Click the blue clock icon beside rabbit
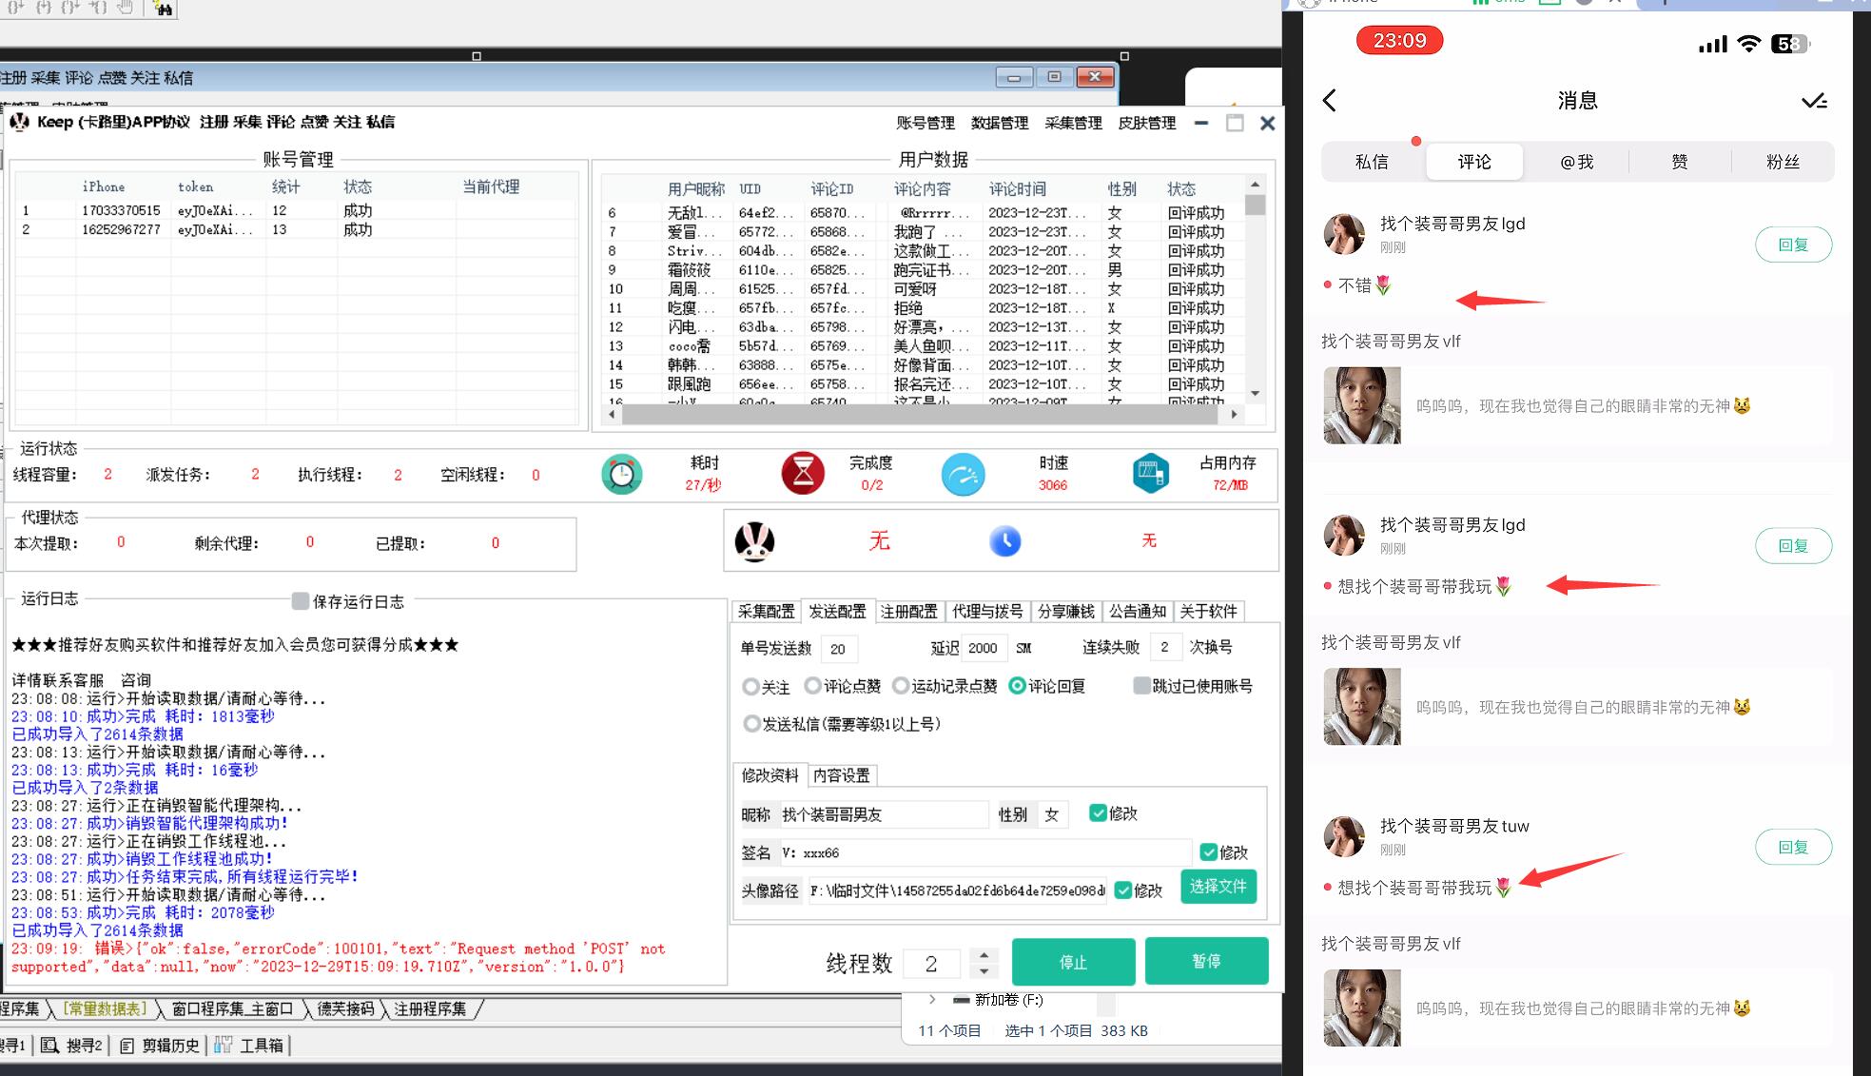1871x1076 pixels. pyautogui.click(x=1004, y=541)
